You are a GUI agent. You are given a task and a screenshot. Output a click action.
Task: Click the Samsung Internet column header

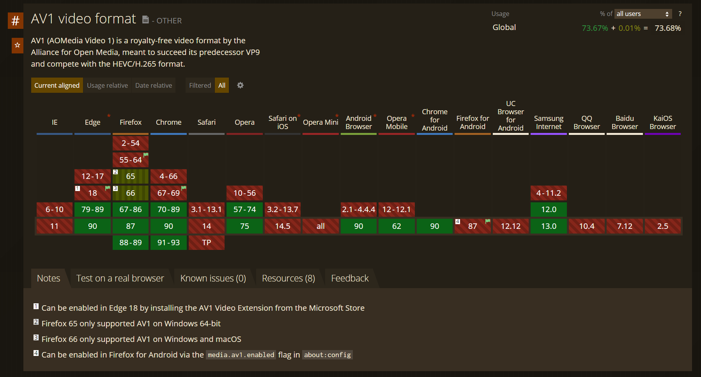[x=549, y=122]
